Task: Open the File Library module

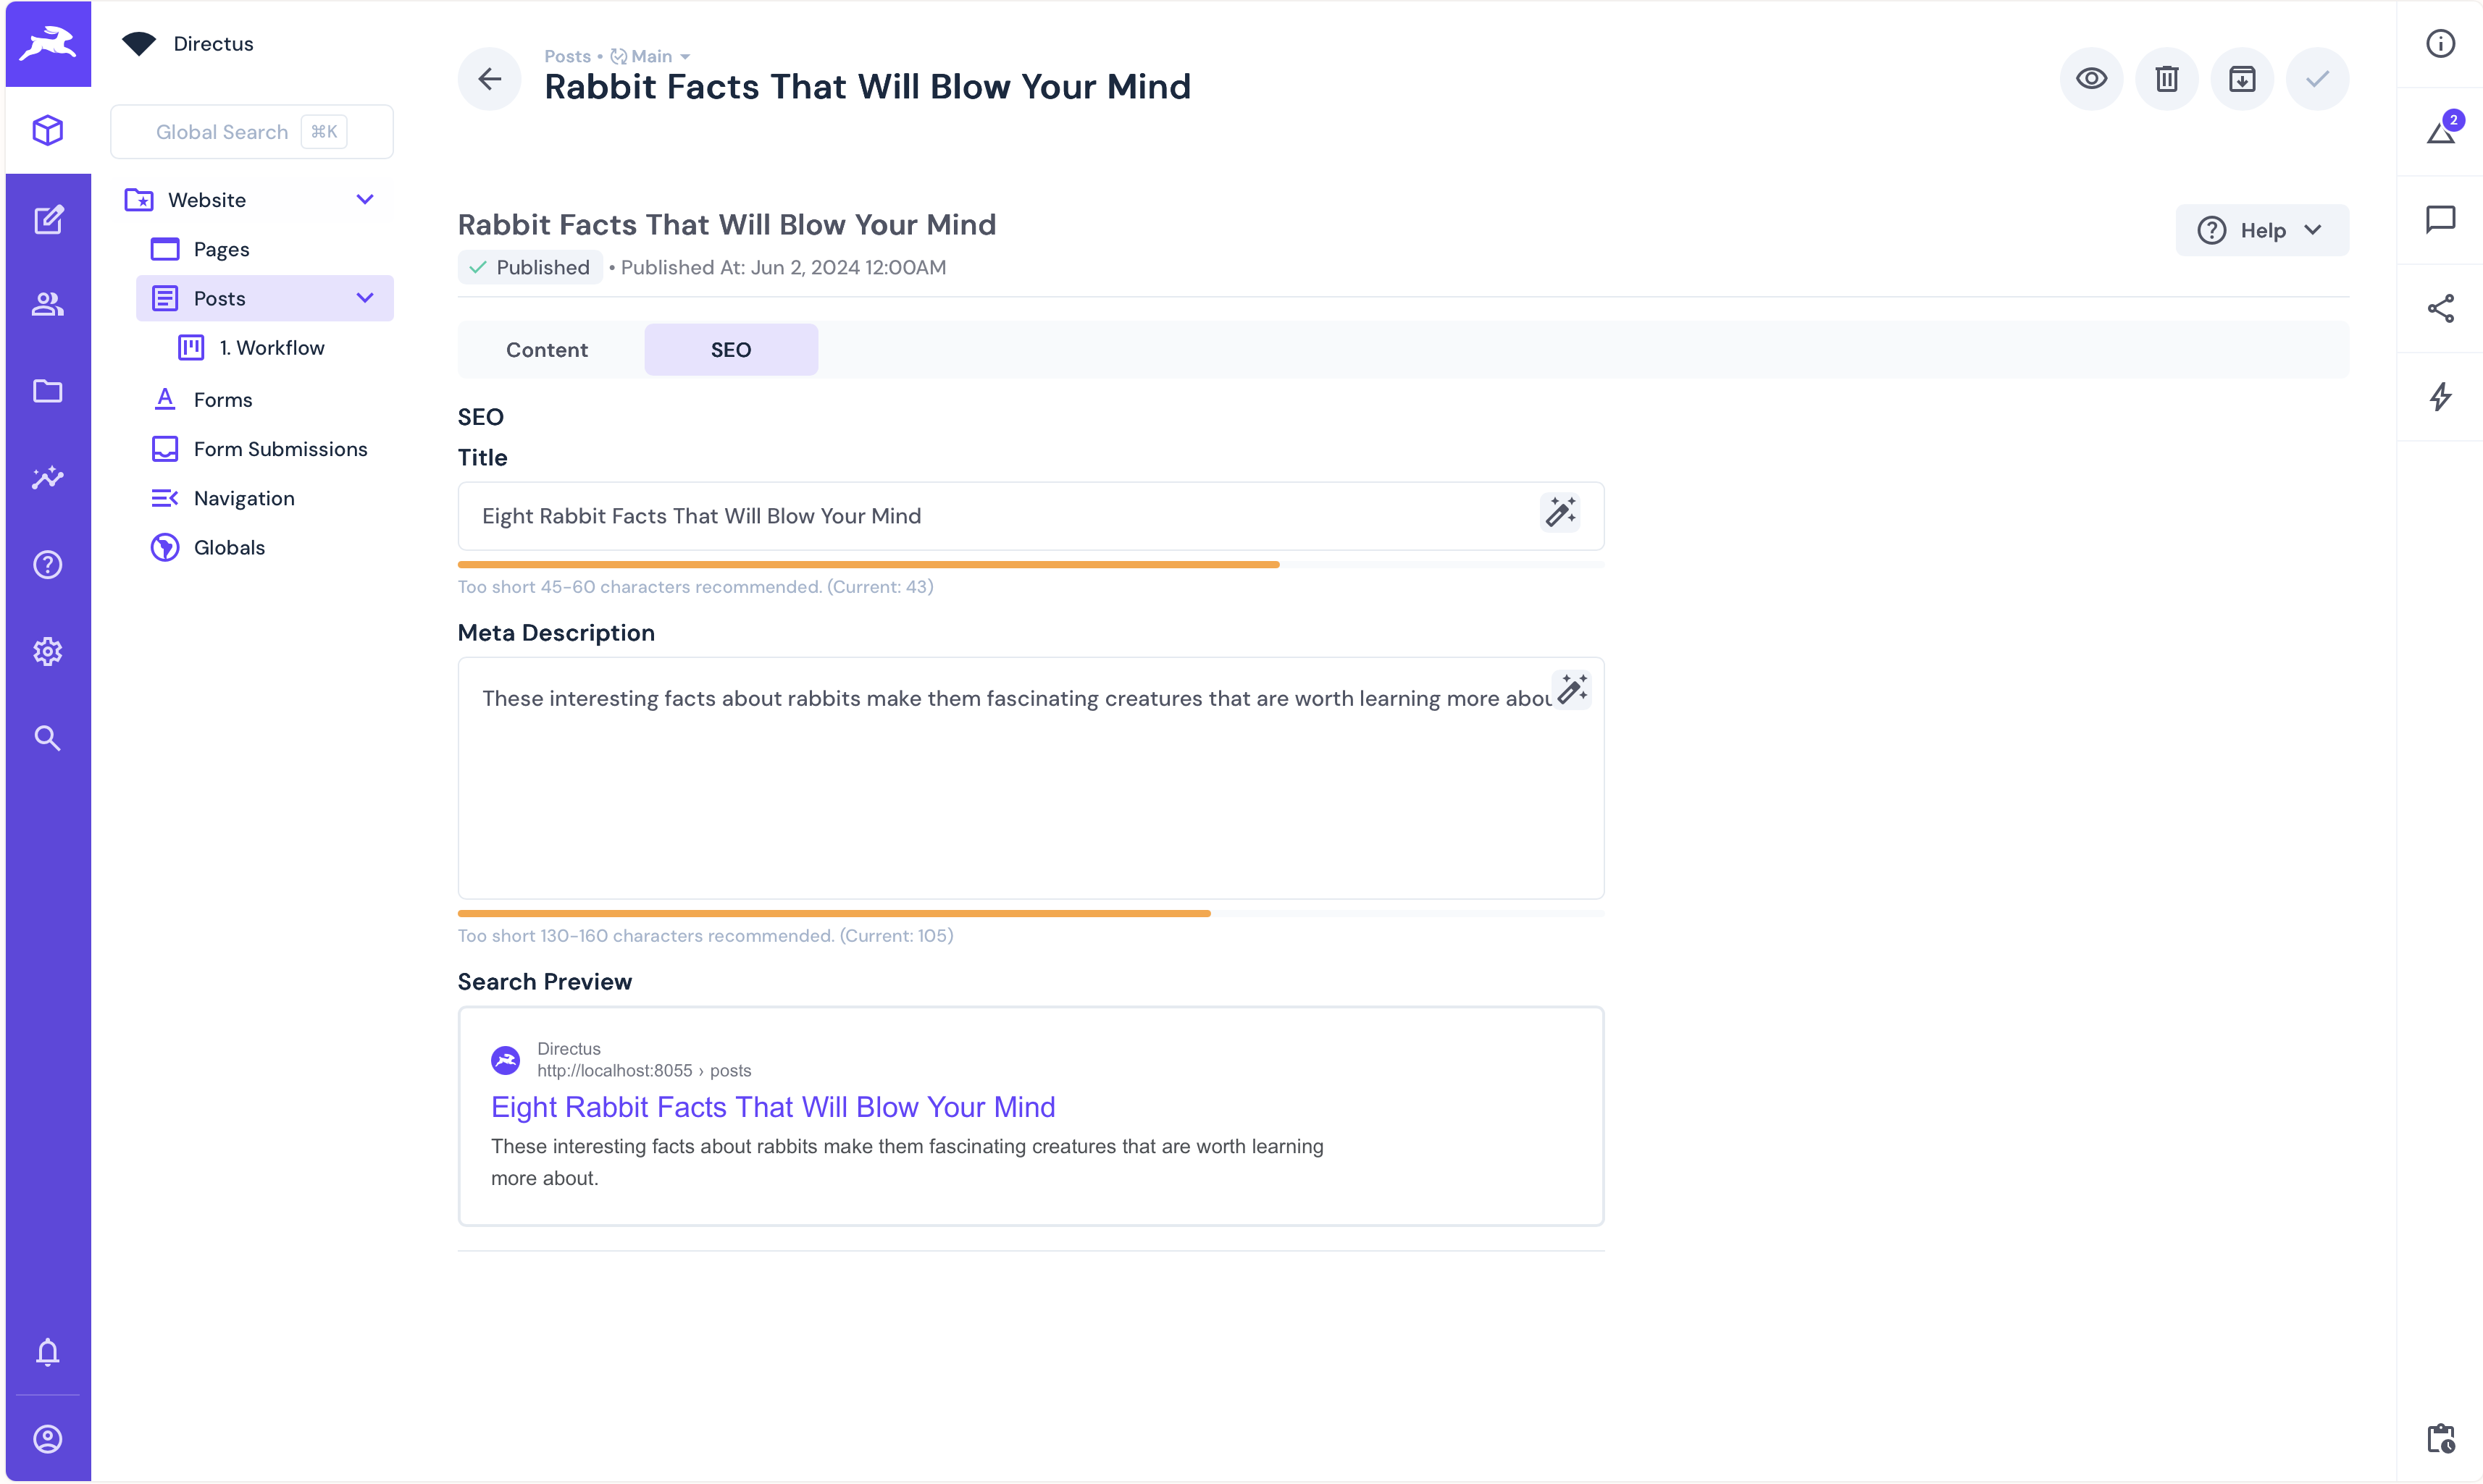Action: pos(48,391)
